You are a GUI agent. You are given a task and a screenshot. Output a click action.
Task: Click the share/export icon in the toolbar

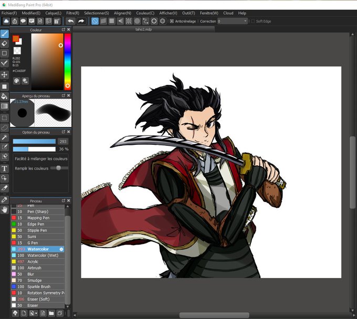(x=15, y=21)
